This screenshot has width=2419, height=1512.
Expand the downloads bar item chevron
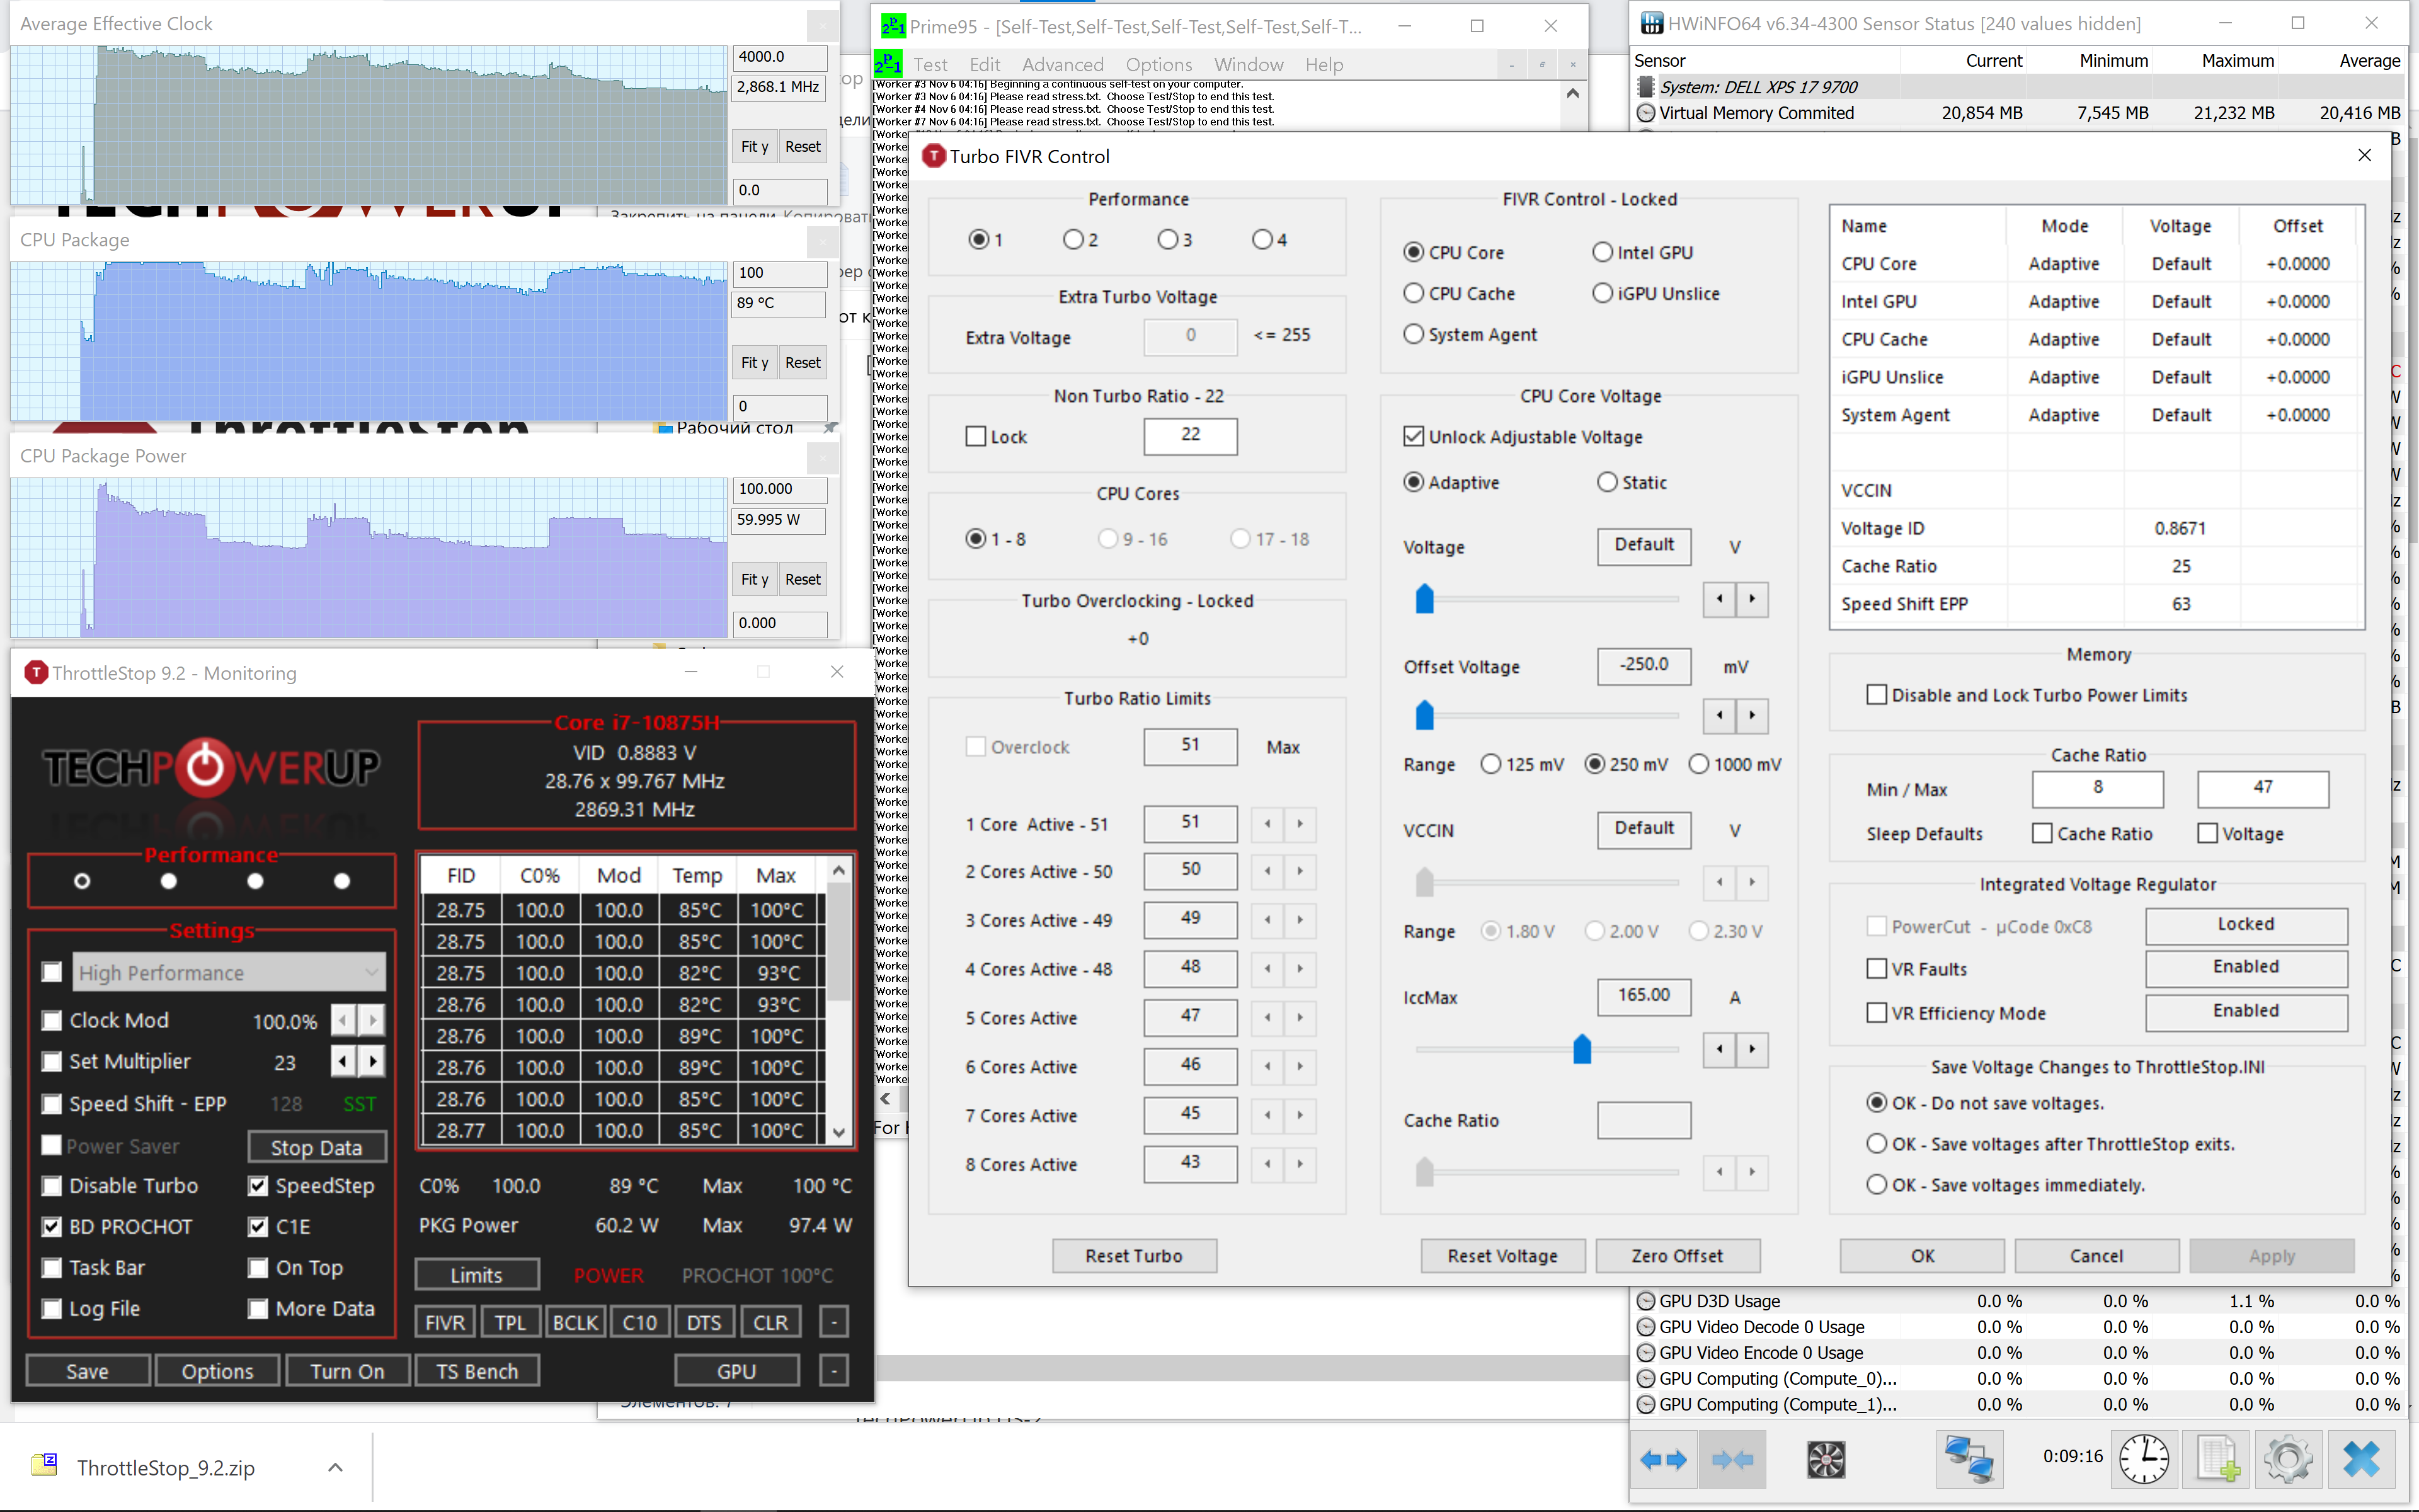[x=336, y=1467]
